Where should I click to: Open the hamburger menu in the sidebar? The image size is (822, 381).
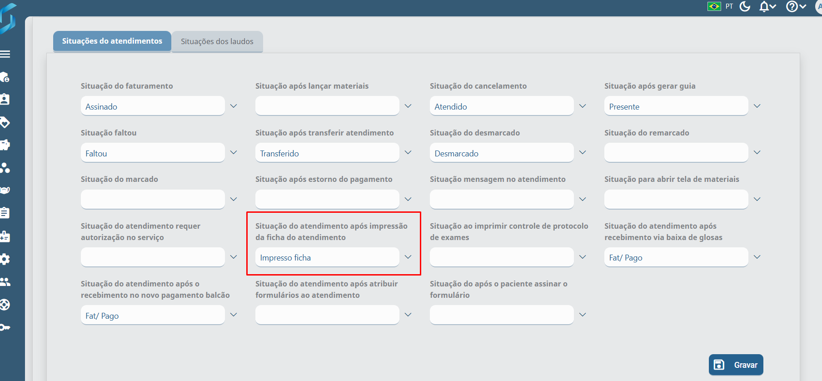click(5, 54)
